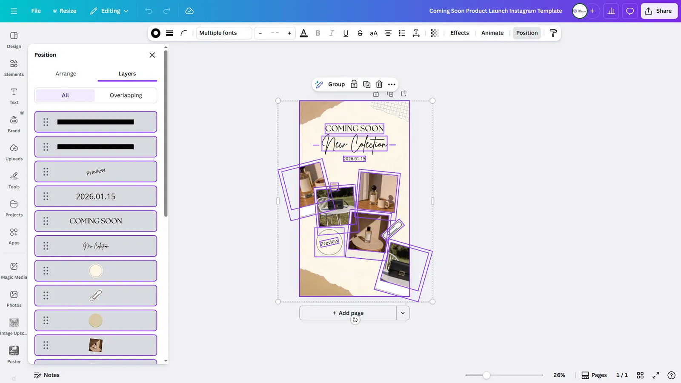The height and width of the screenshot is (383, 681).
Task: Select the COMING SOON layer in list
Action: click(x=96, y=221)
